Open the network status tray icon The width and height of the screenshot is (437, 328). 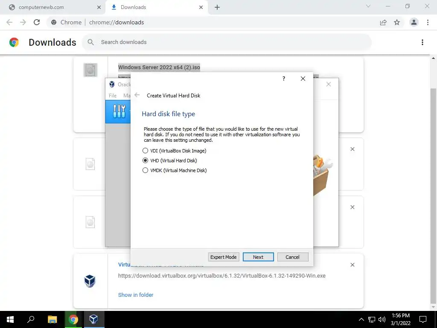pyautogui.click(x=372, y=319)
